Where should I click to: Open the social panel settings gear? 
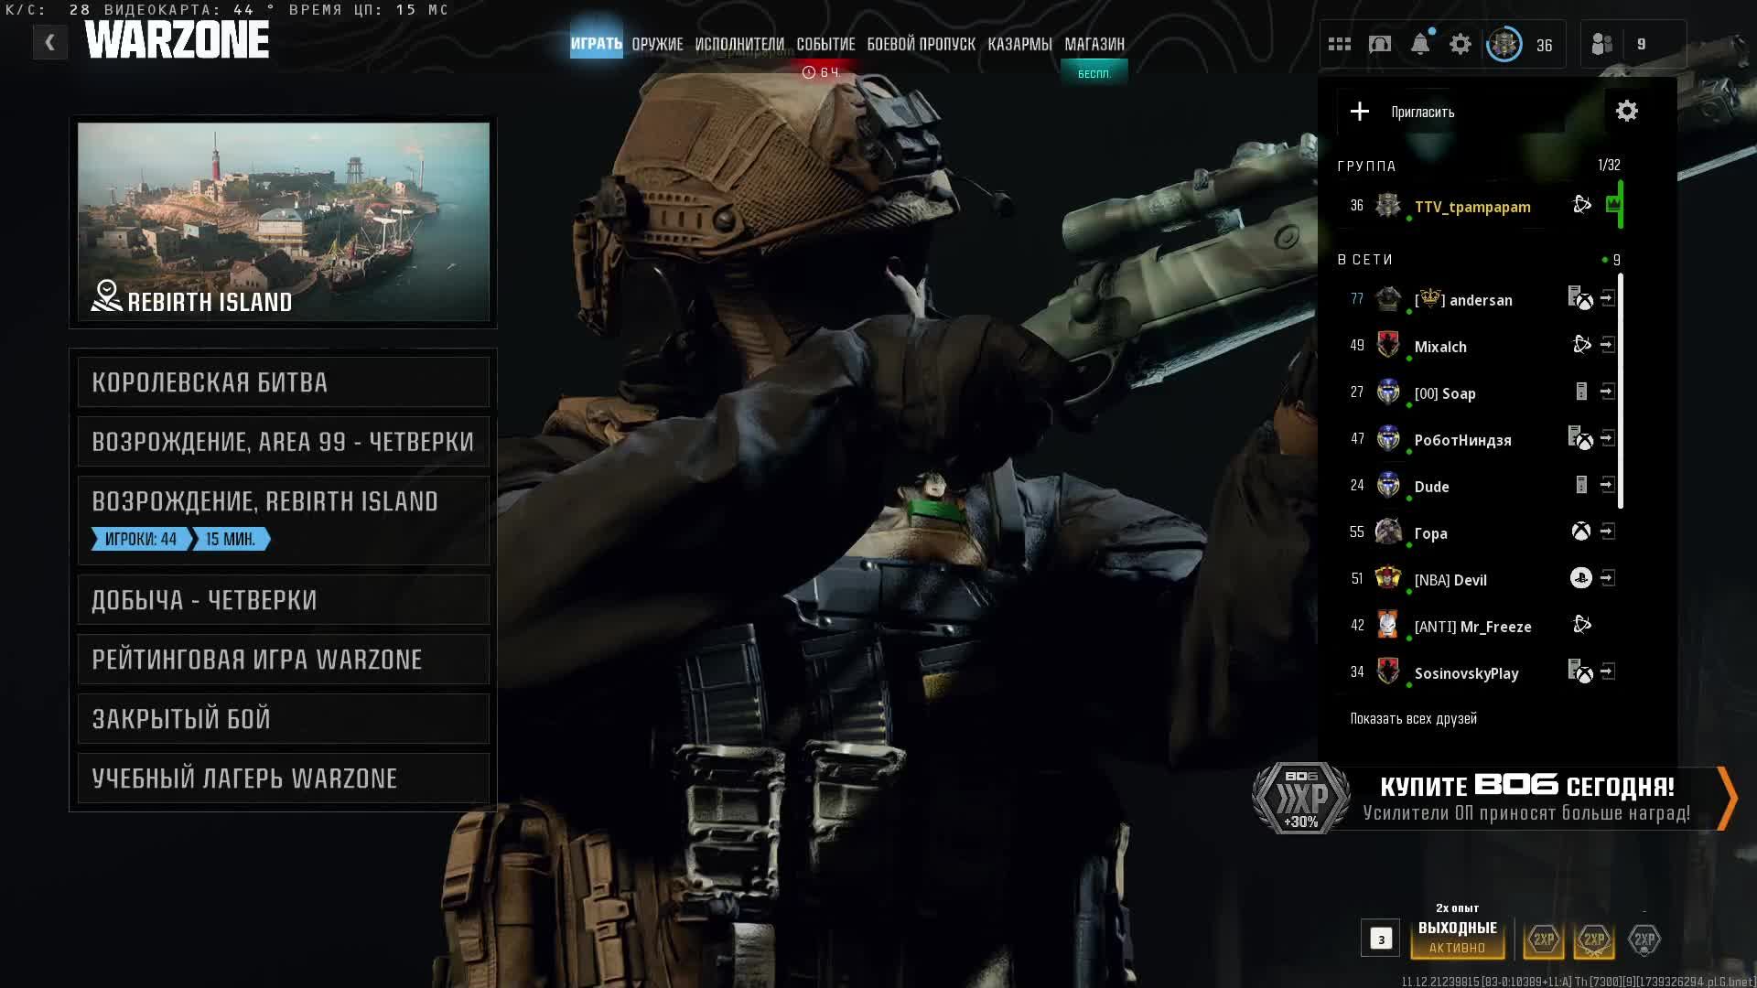1626,112
